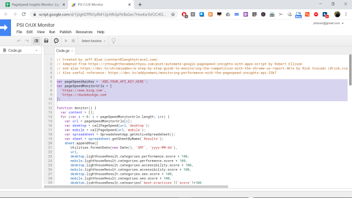
Task: Open a new browser tab
Action: pos(140,4)
